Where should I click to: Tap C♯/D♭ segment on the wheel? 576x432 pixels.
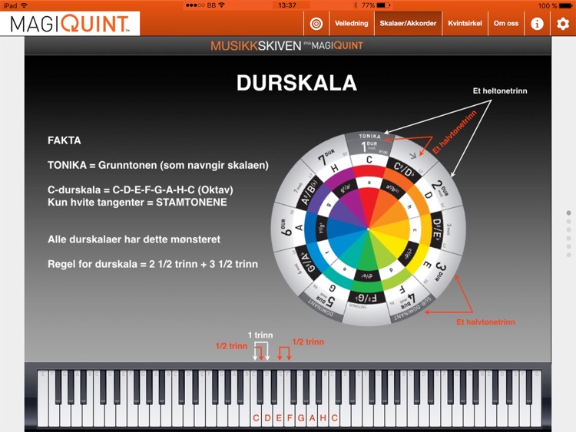404,170
